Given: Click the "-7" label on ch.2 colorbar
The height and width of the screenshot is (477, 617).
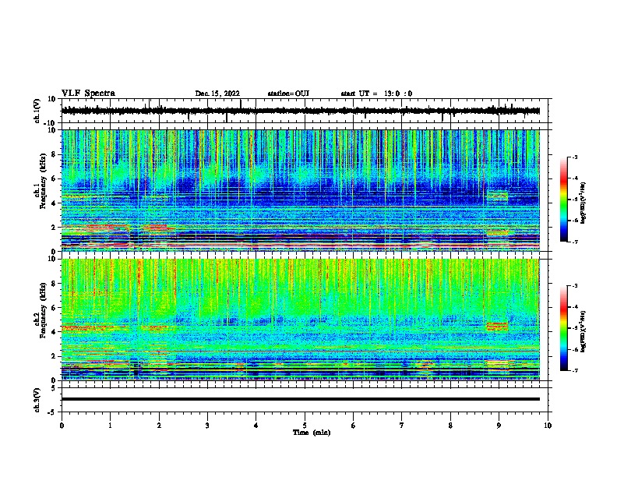Looking at the screenshot, I should [x=574, y=370].
